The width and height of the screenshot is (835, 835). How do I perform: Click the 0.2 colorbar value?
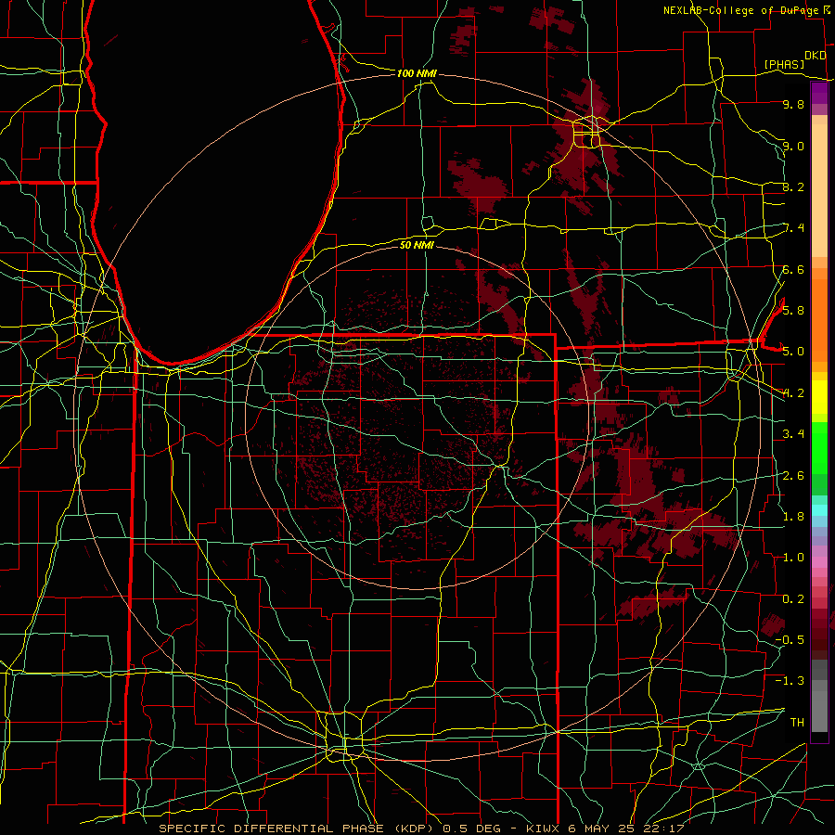click(793, 598)
